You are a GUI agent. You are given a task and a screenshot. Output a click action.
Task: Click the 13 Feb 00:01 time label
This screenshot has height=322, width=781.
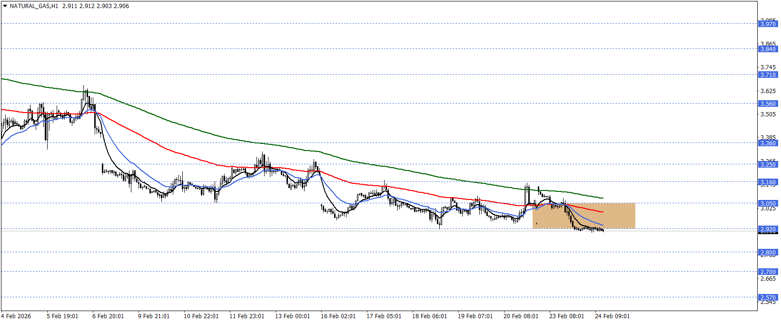tap(292, 316)
